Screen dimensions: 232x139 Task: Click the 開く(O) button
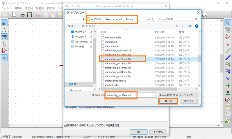point(168,101)
